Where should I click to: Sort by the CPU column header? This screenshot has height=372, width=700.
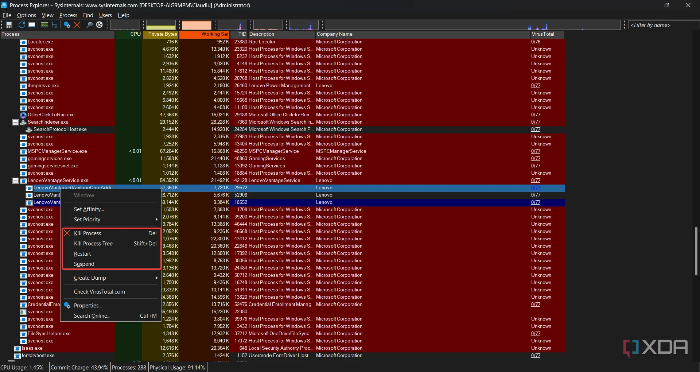(x=128, y=34)
